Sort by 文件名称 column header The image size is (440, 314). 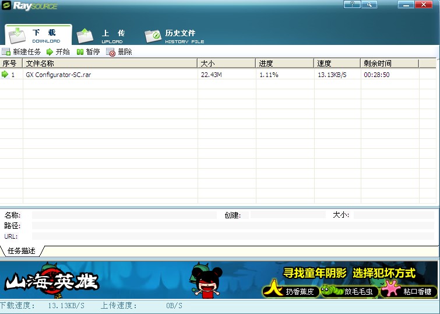(111, 63)
